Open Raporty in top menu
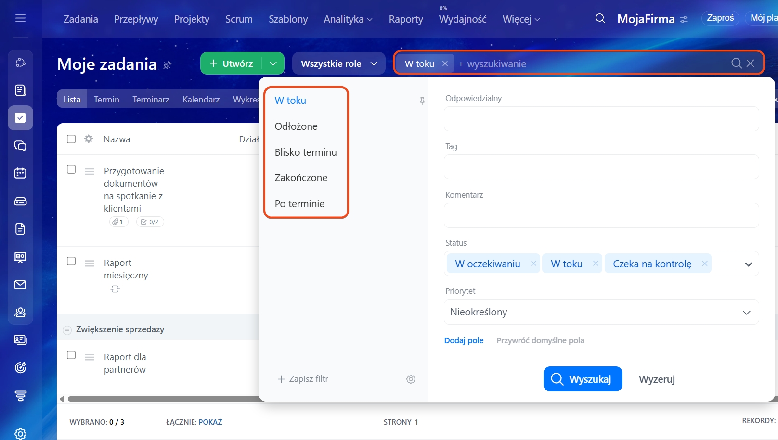 pyautogui.click(x=406, y=19)
